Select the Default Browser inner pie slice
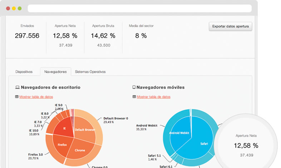Image resolution: width=281 pixels, height=168 pixels. [x=85, y=130]
